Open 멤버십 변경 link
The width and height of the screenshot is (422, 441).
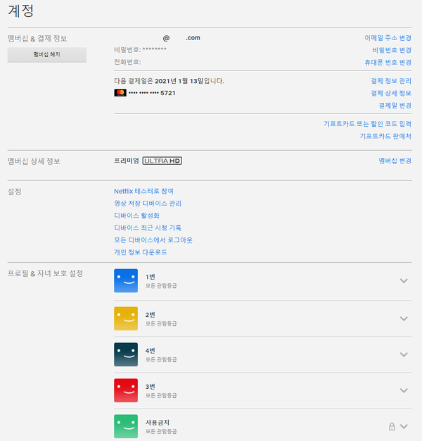[395, 161]
